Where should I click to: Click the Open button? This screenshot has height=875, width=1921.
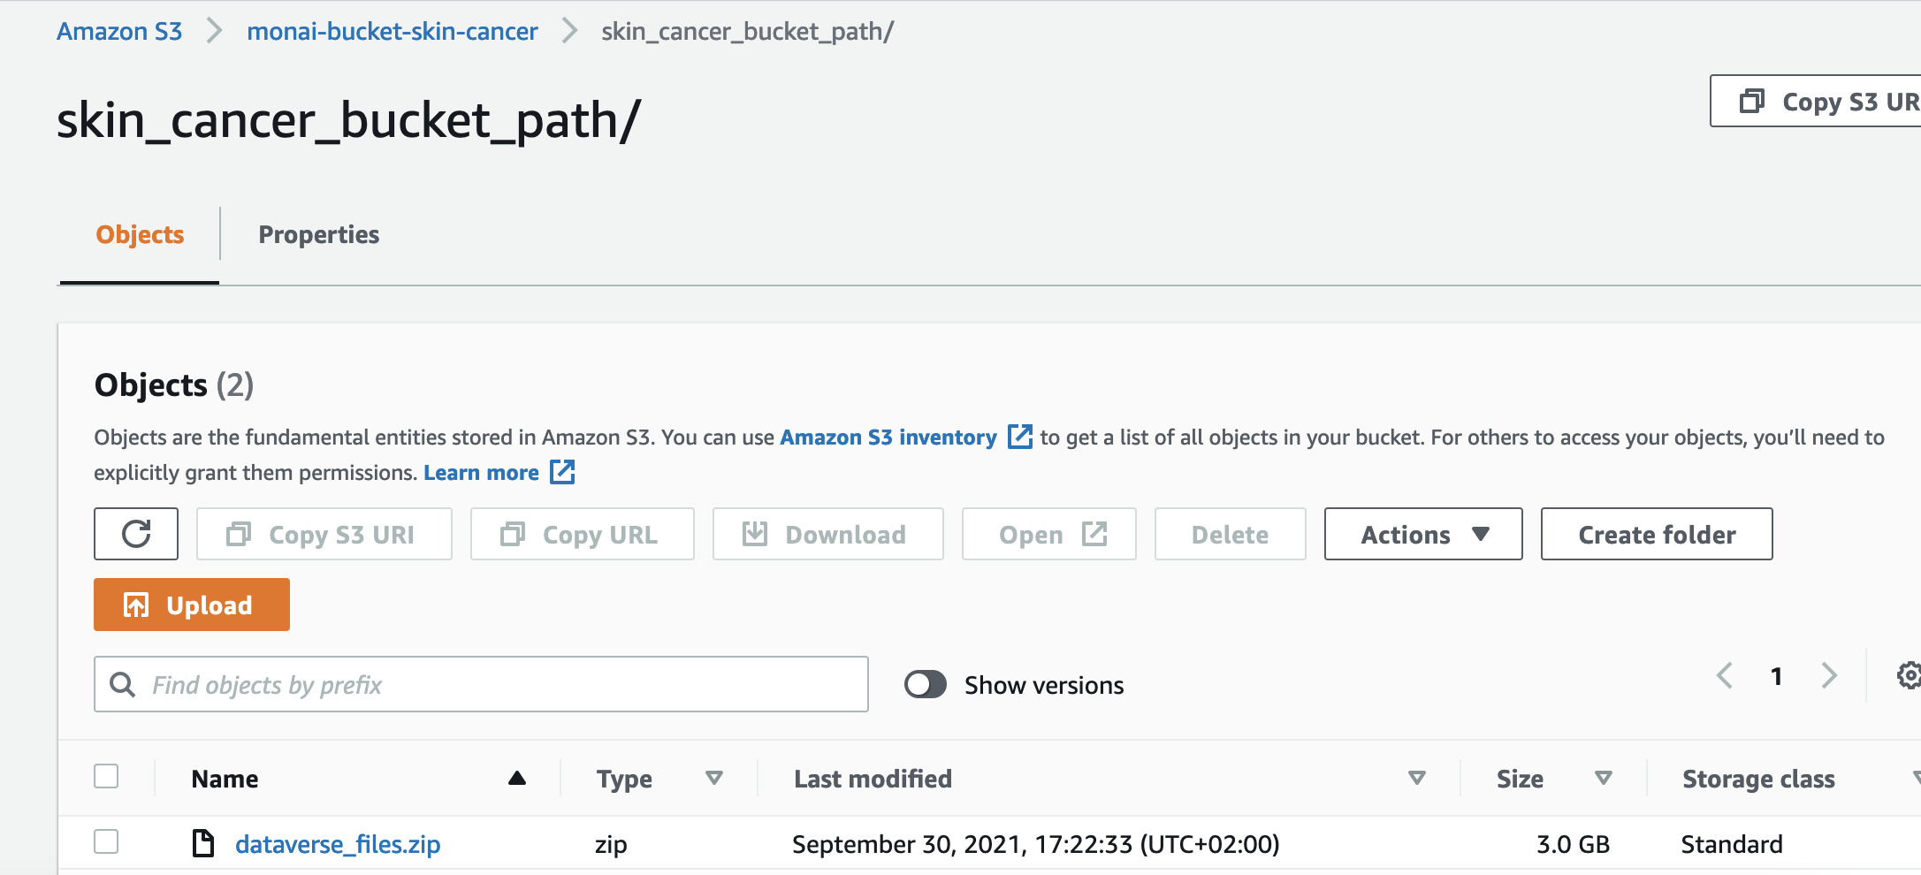pos(1049,534)
